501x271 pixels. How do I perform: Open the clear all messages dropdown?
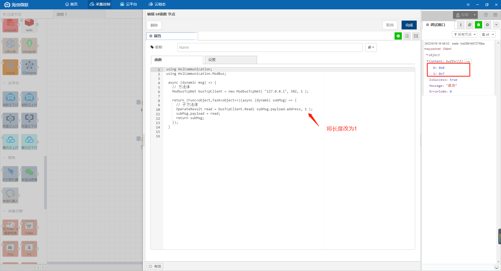click(x=488, y=34)
